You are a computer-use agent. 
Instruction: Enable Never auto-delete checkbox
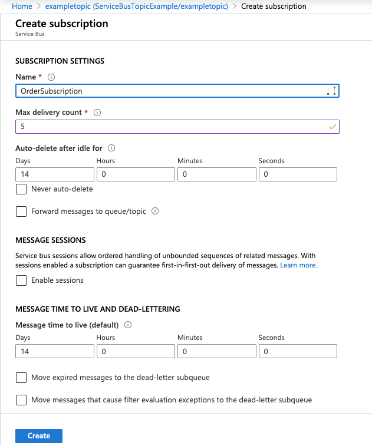21,189
